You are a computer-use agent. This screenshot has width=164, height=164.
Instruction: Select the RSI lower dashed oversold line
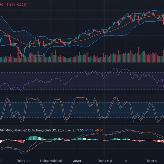tap(82, 90)
